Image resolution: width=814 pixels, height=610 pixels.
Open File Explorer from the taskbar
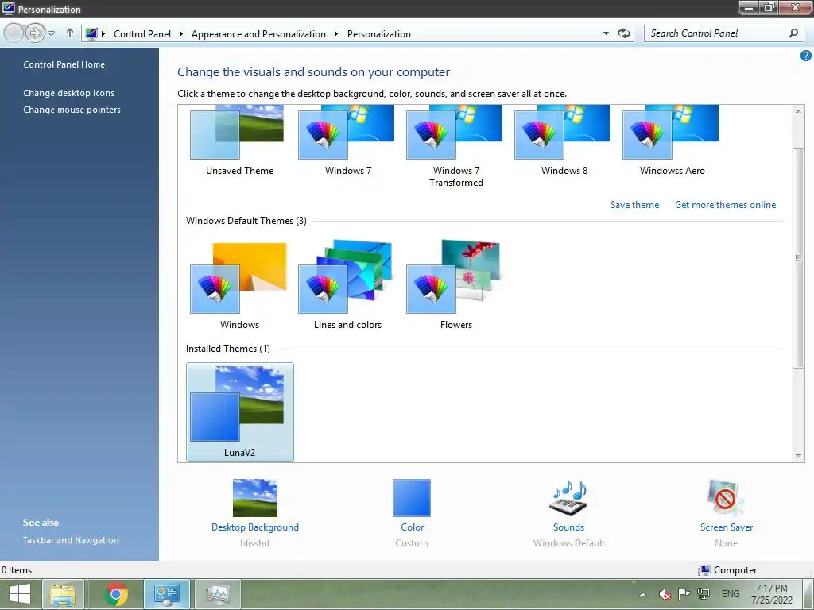pyautogui.click(x=64, y=594)
